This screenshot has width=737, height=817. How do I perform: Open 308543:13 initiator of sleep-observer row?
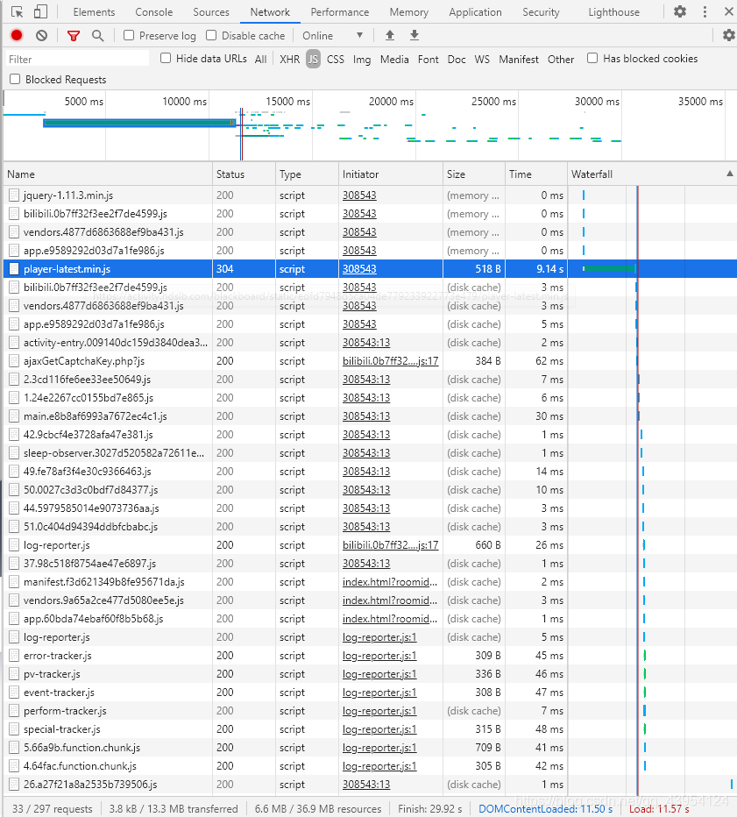[x=366, y=453]
